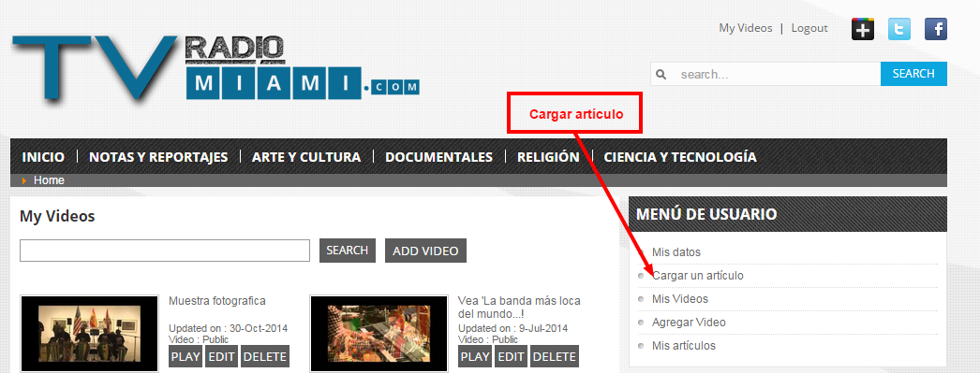Open the Facebook social icon

(936, 29)
